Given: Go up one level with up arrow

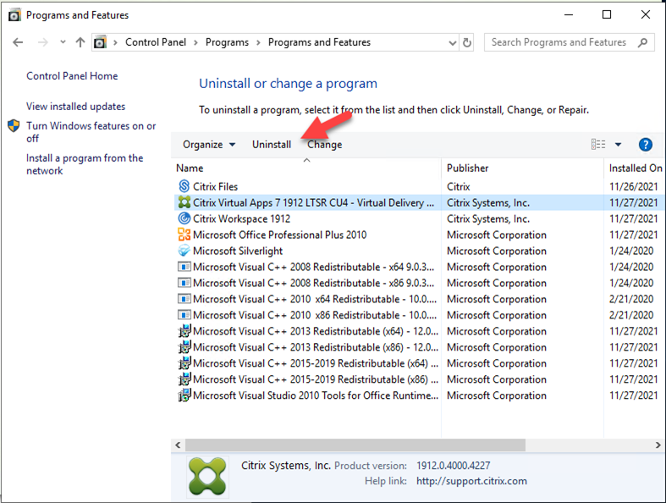Looking at the screenshot, I should tap(80, 42).
